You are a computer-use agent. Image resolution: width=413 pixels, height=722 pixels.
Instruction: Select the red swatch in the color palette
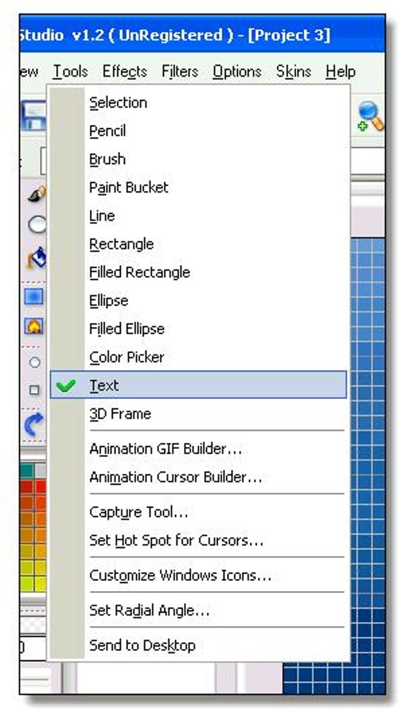tap(29, 486)
